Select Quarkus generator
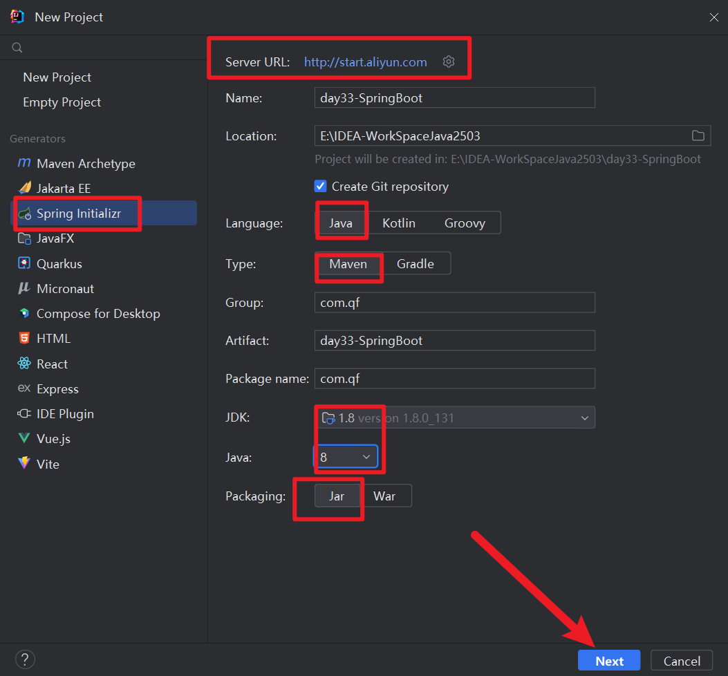The height and width of the screenshot is (676, 728). (59, 264)
